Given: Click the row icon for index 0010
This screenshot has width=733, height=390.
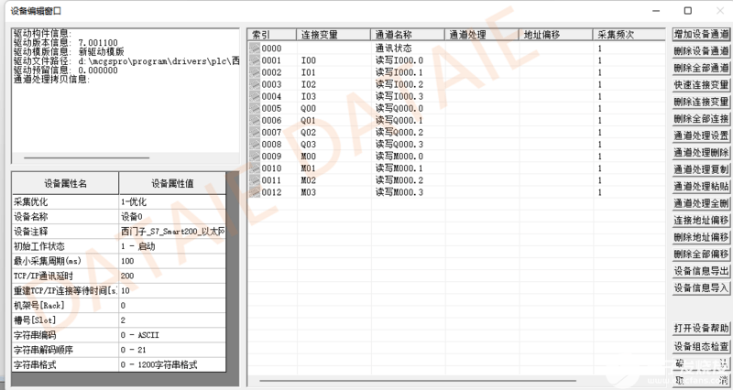Looking at the screenshot, I should click(255, 168).
